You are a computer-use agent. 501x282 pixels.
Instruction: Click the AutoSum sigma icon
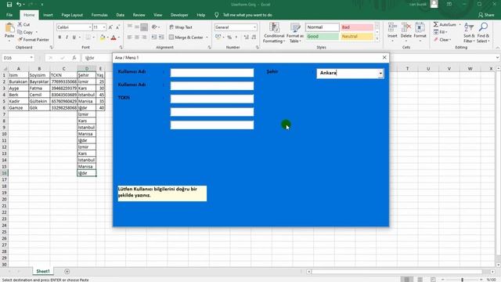[x=436, y=24]
